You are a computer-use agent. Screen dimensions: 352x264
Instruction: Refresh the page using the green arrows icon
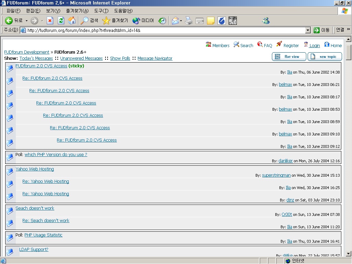(x=61, y=21)
